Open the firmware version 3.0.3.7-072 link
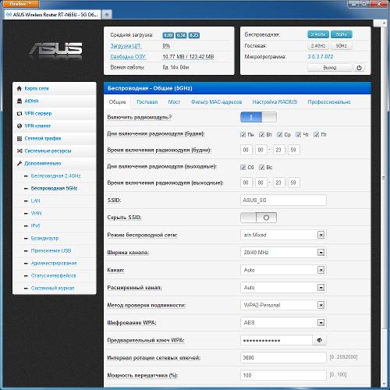Screen dimensions: 390x390 (321, 57)
